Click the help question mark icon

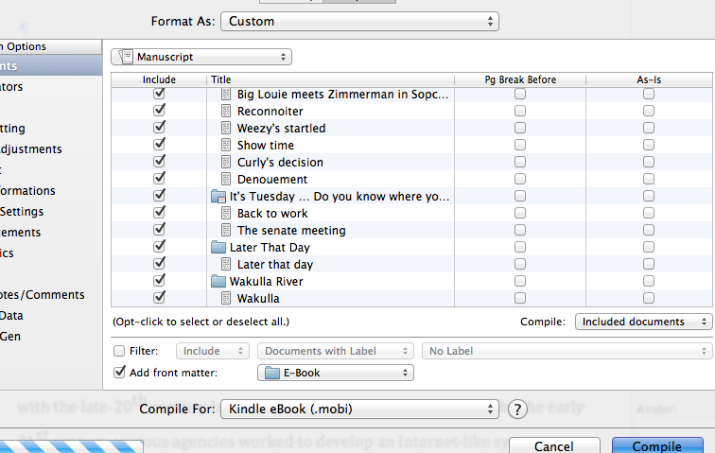517,409
